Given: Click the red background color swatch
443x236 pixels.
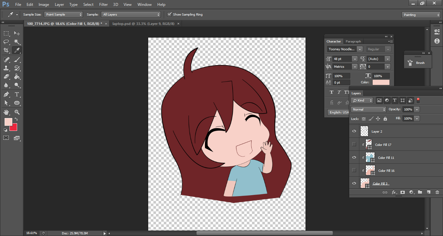Looking at the screenshot, I should coord(15,129).
